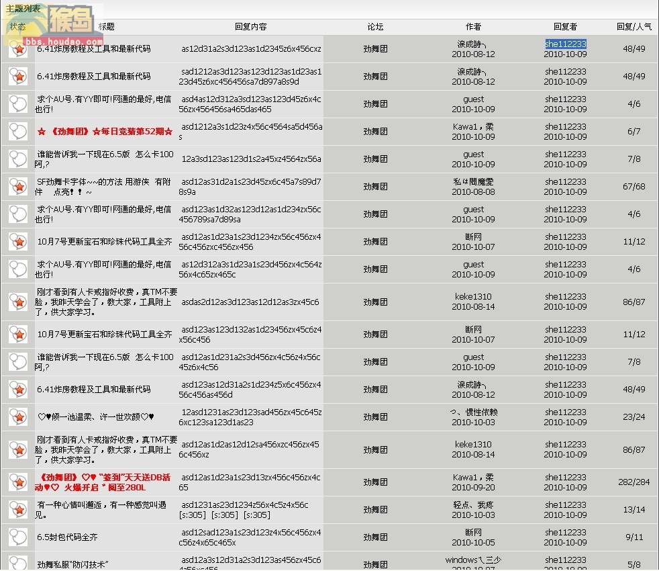Screen dimensions: 659x571
Task: Click author 断网 dated 2010-10-05
Action: click(473, 532)
